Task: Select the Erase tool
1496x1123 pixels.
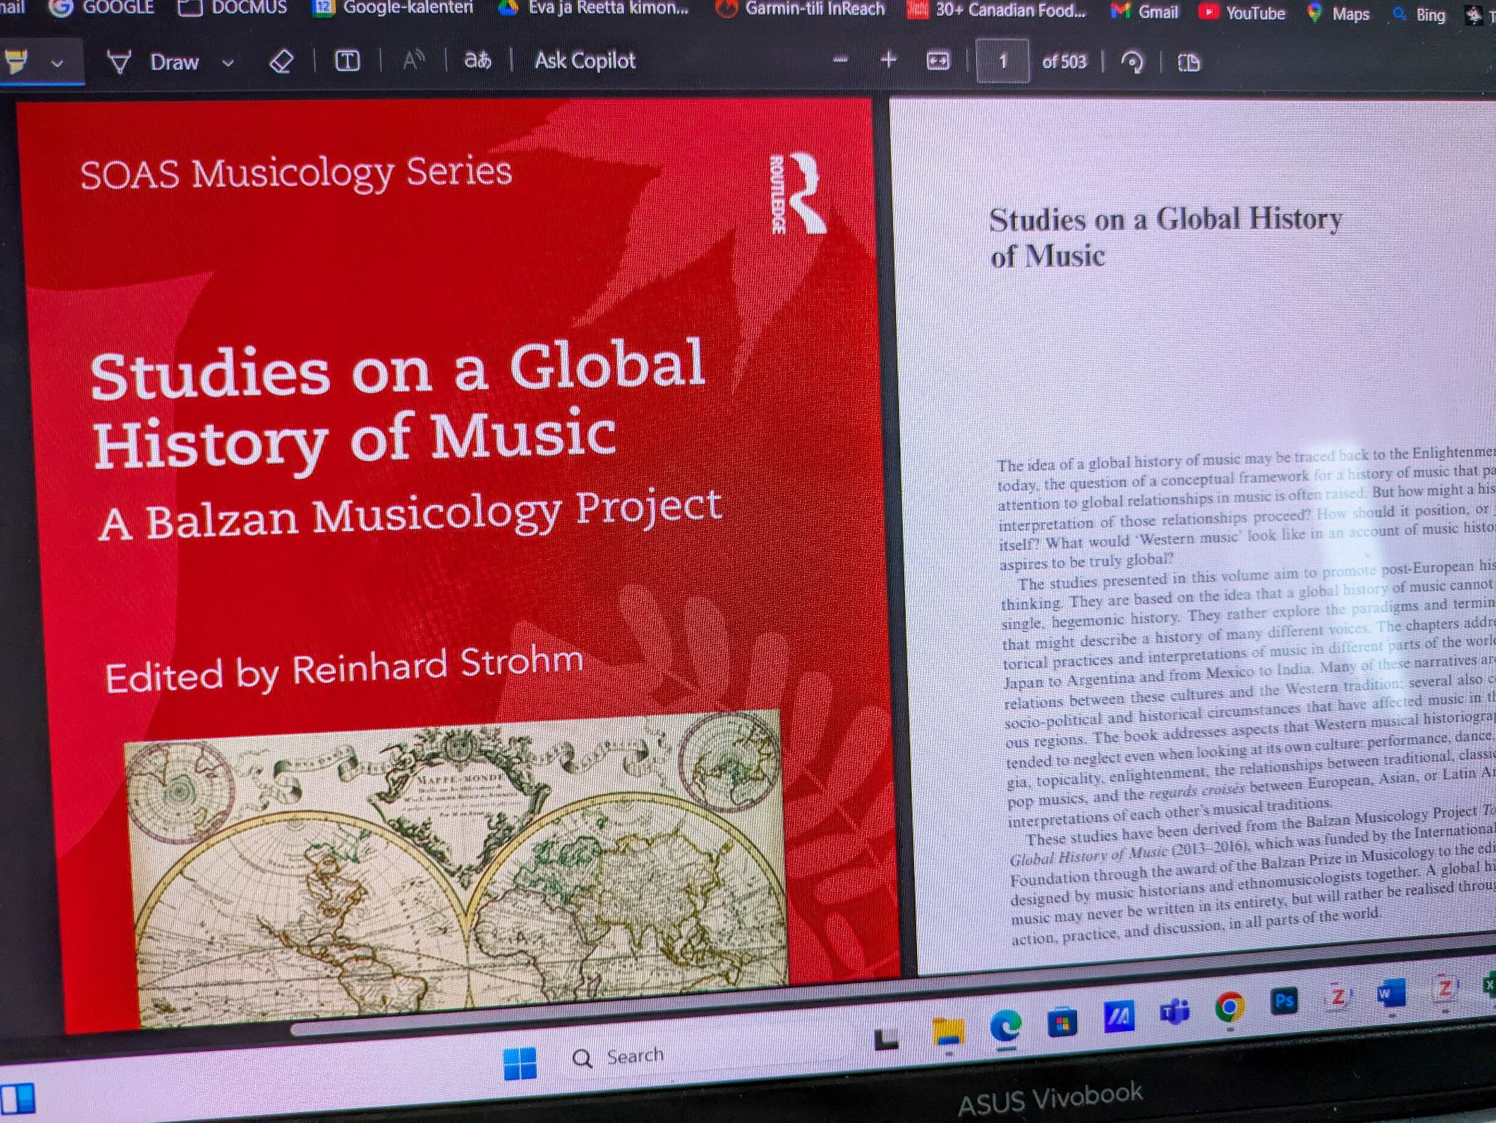Action: point(281,61)
